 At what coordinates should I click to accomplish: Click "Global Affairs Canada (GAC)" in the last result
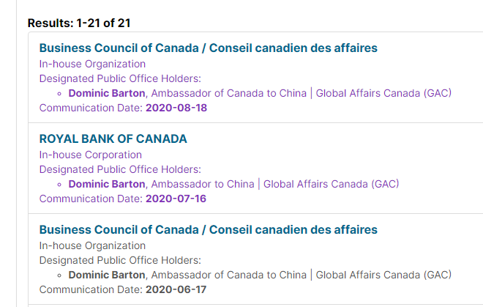coord(383,275)
